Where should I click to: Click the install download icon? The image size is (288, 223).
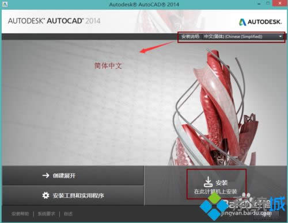point(208,182)
